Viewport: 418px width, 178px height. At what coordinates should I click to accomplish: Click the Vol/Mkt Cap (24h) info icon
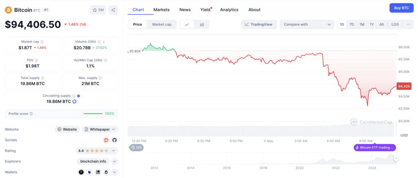coord(106,60)
